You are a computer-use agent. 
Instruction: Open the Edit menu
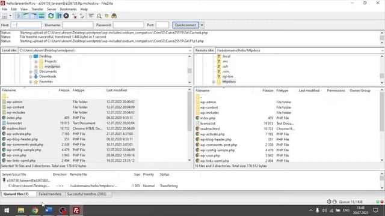coord(14,9)
